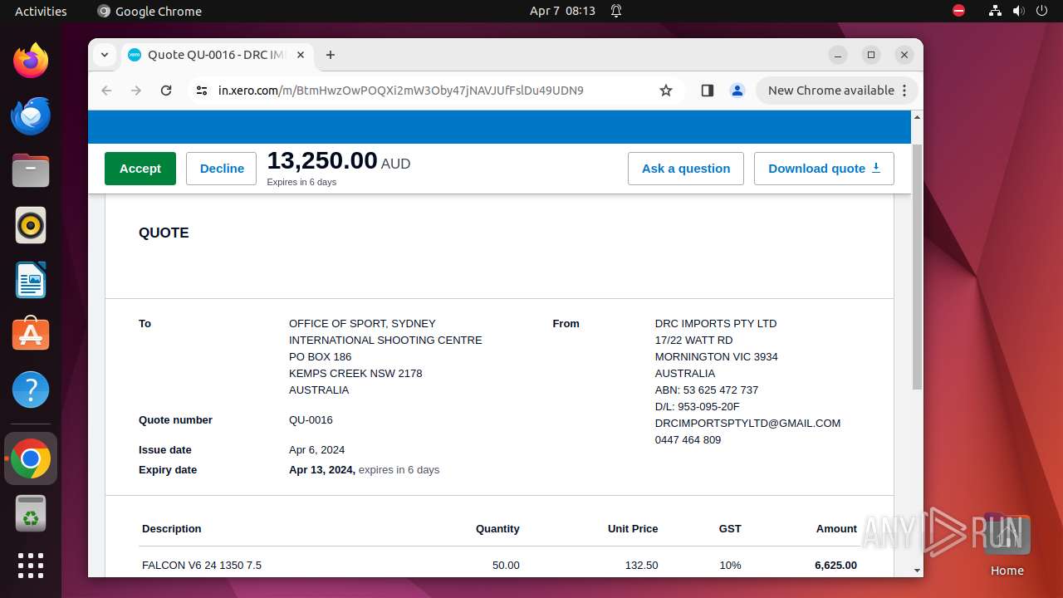Open the Home folder desktop icon
1063x598 pixels.
1007,545
